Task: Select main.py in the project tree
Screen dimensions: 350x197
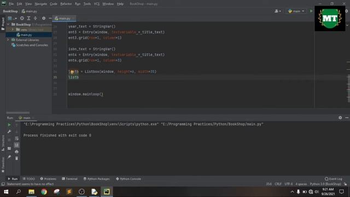Action: pos(26,35)
